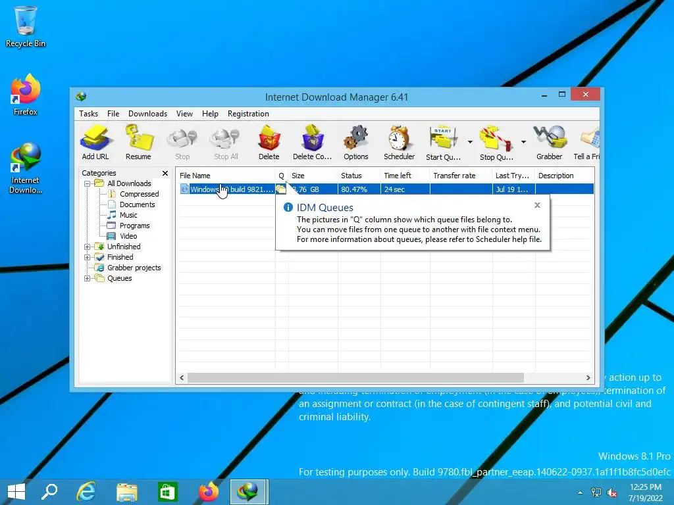Sort by the Status column header
This screenshot has height=505, width=674.
pos(359,176)
